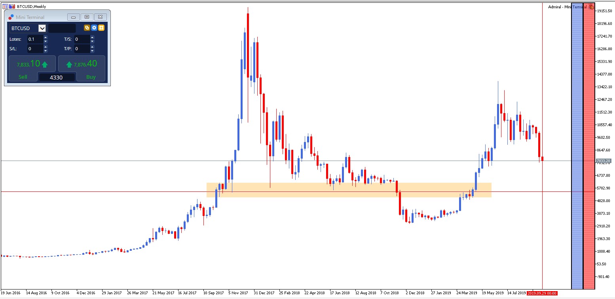Click the Mini Terminal restore/undock window button
This screenshot has height=299, width=615.
click(87, 17)
